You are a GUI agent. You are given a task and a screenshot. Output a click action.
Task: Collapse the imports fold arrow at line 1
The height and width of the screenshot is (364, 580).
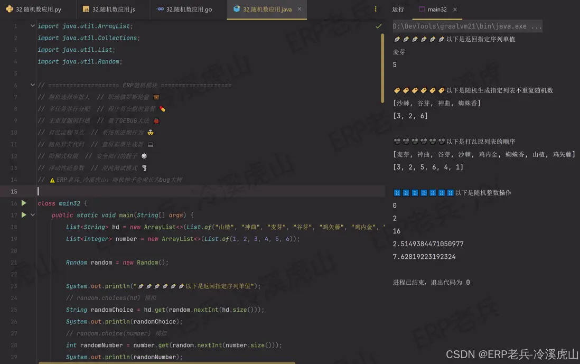(x=33, y=26)
